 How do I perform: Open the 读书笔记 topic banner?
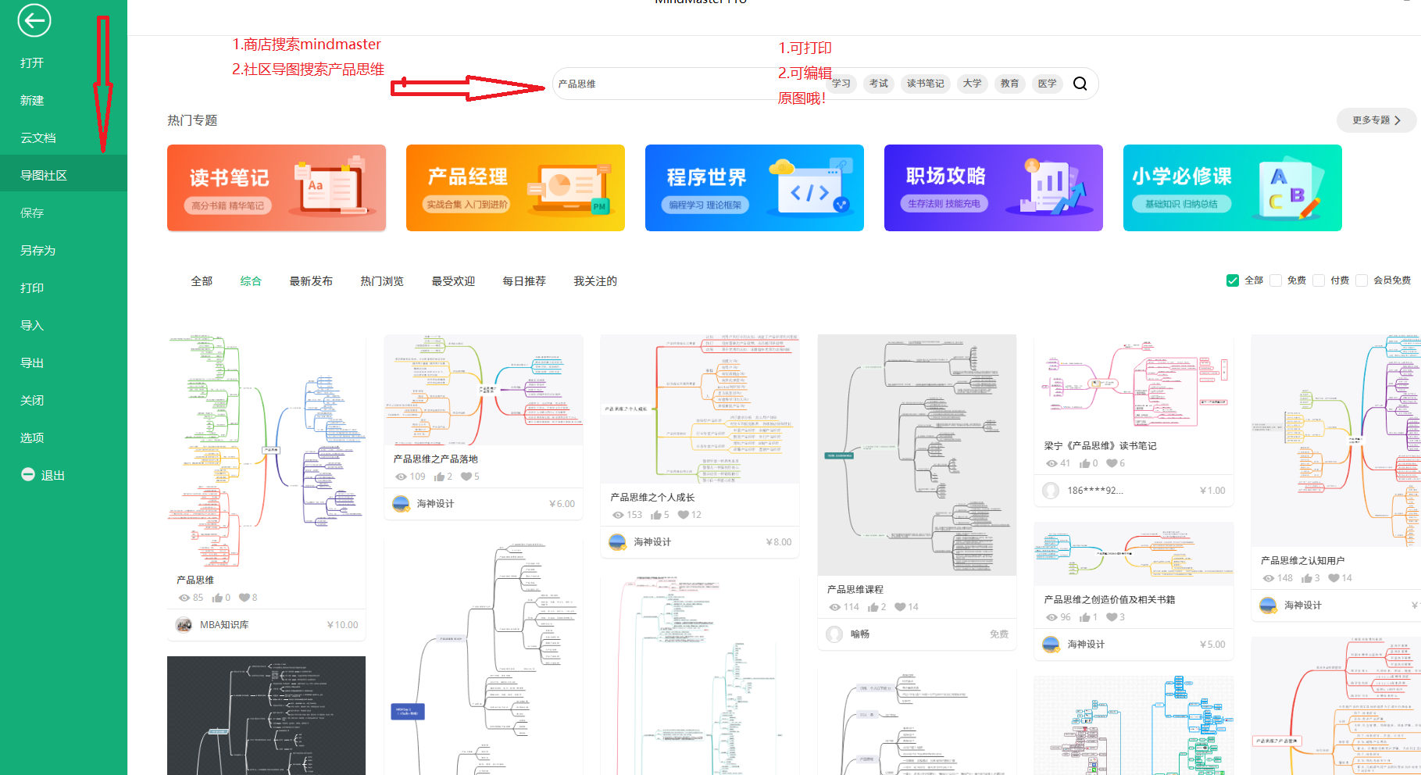click(277, 187)
